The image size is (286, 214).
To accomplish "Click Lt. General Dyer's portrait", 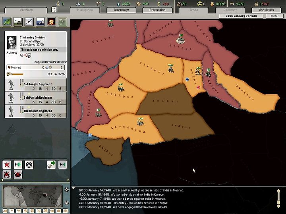I will tap(12, 43).
